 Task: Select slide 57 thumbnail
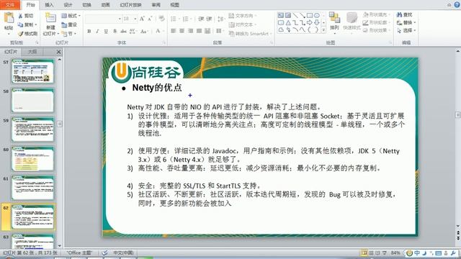click(32, 71)
